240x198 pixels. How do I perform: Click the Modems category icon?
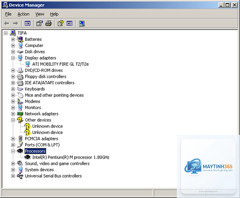[20, 102]
